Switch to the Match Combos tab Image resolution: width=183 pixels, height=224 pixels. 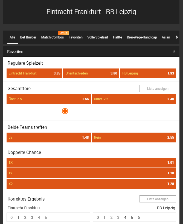[x=53, y=37]
